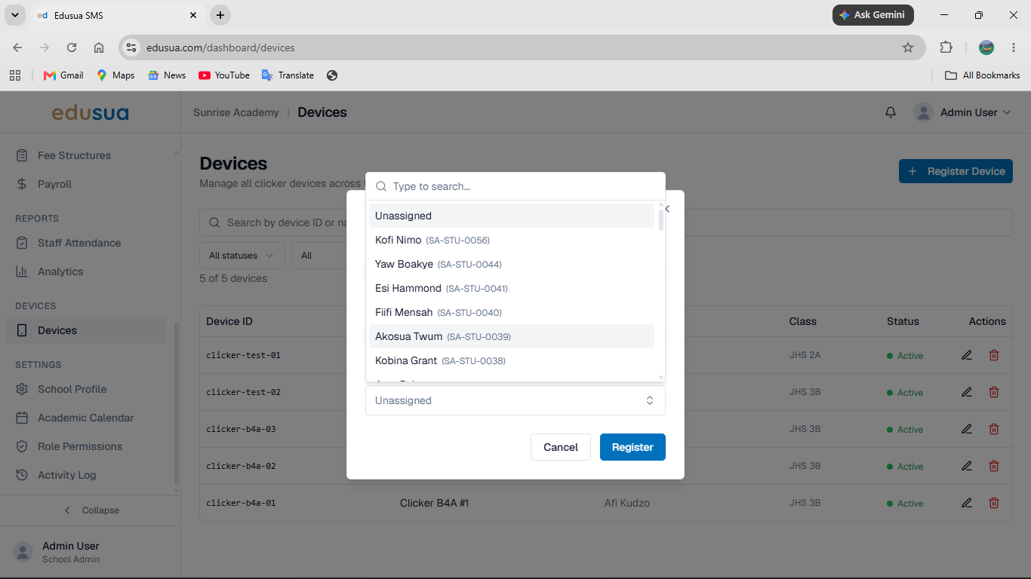The width and height of the screenshot is (1031, 579).
Task: Open YouTube bookmark
Action: 224,75
